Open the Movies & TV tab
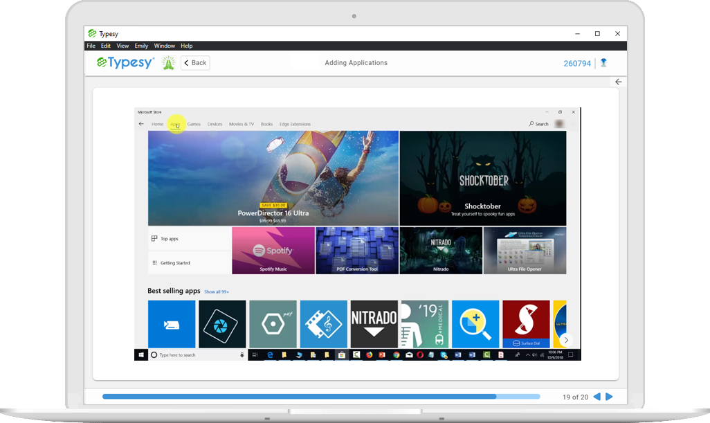Screen dimensions: 710x423 tap(242, 124)
